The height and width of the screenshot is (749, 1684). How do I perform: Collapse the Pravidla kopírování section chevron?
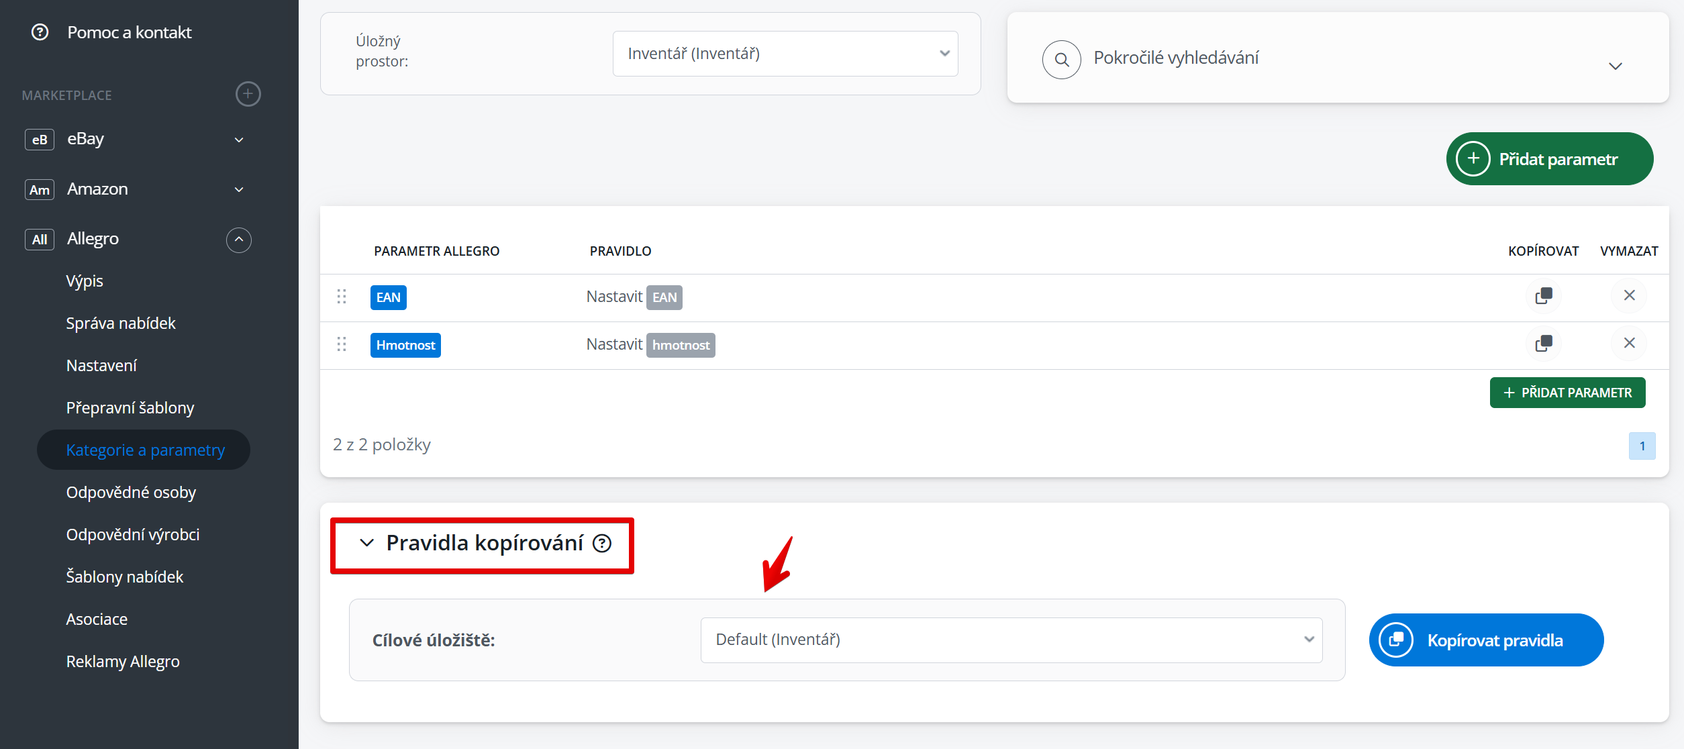pos(366,542)
